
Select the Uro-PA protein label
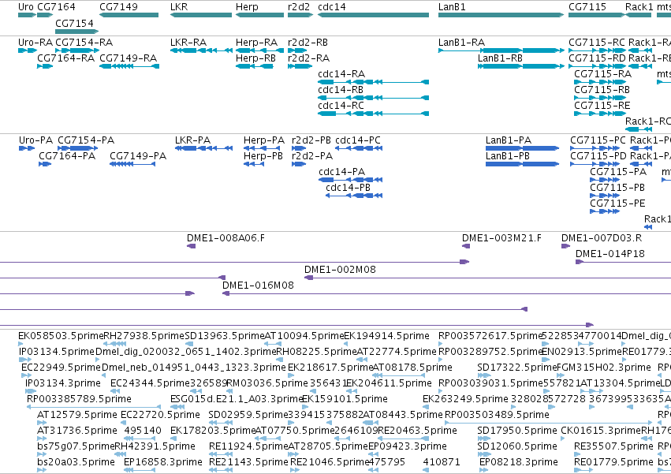[x=36, y=140]
